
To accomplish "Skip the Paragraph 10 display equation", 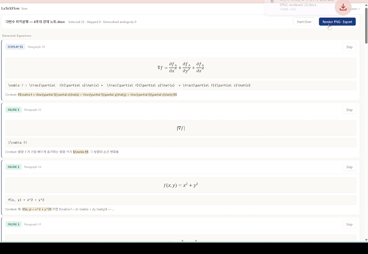I will [x=349, y=47].
